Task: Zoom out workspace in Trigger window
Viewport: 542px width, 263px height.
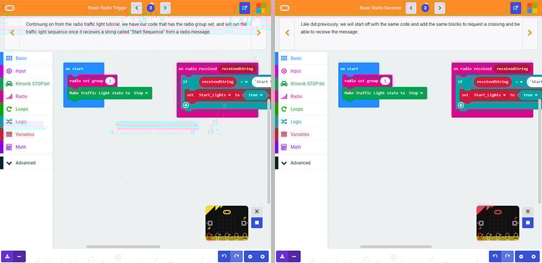Action: [x=250, y=257]
